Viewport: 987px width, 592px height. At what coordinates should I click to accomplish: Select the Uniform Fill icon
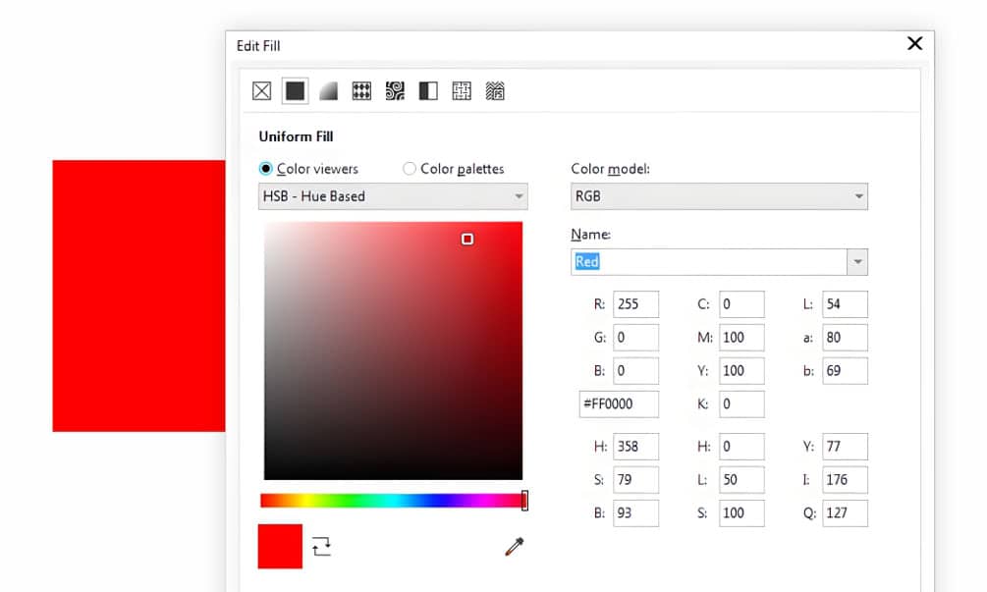pyautogui.click(x=296, y=91)
